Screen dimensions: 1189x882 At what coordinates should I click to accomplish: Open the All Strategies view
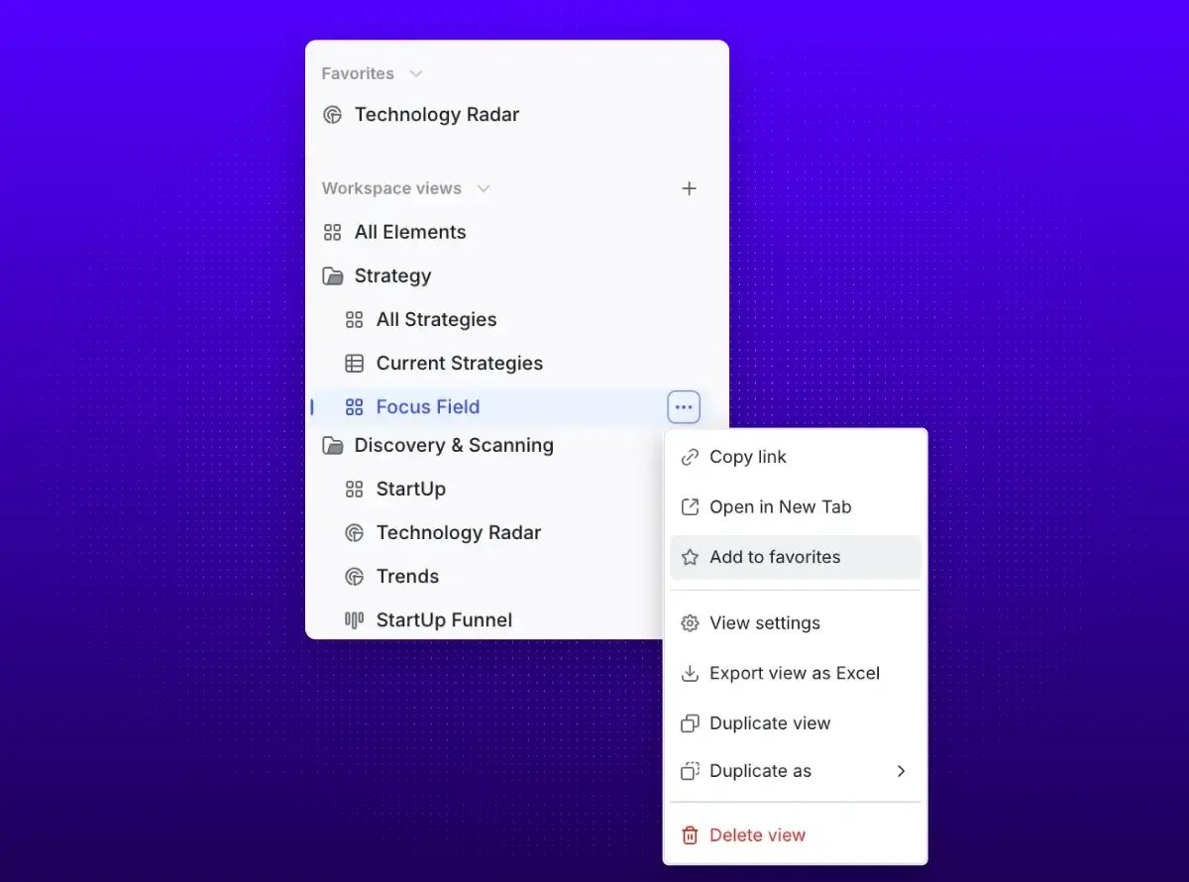tap(436, 320)
